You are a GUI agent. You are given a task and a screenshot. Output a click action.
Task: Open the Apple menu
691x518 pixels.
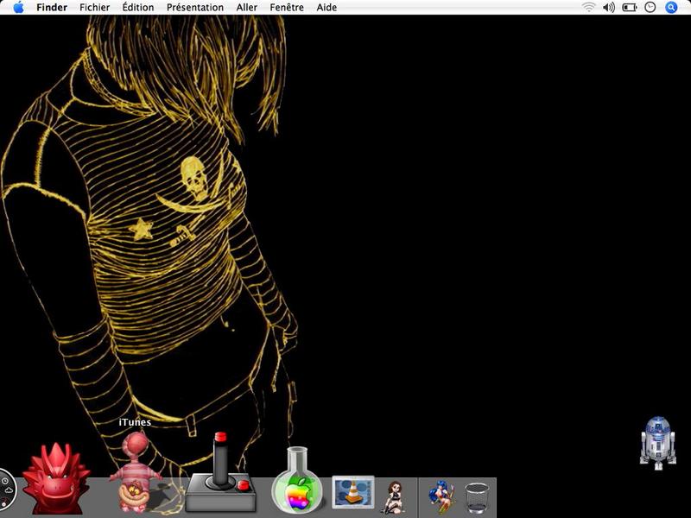[18, 7]
